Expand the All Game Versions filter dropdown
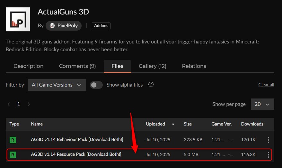This screenshot has height=168, width=282. 57,85
